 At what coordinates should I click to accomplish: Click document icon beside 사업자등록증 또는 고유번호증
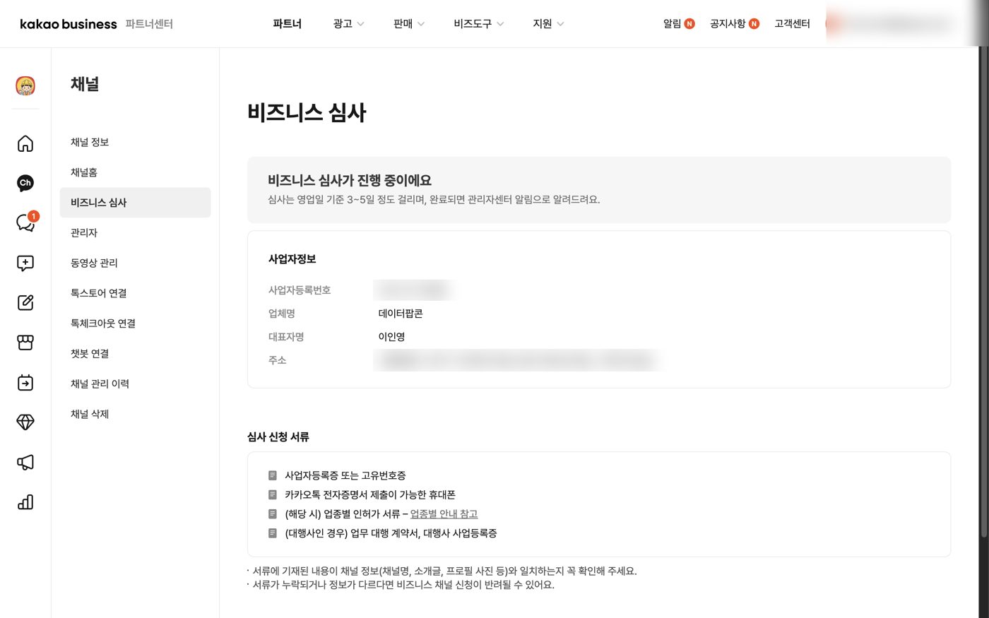[x=273, y=475]
